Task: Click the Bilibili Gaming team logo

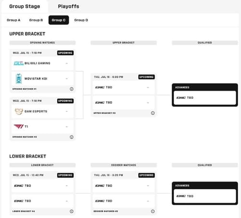Action: pyautogui.click(x=19, y=63)
